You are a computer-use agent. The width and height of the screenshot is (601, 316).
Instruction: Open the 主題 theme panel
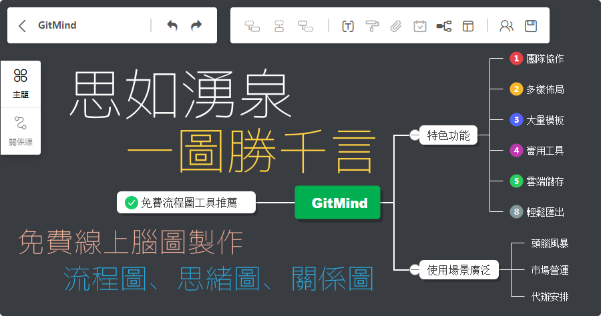[x=21, y=84]
